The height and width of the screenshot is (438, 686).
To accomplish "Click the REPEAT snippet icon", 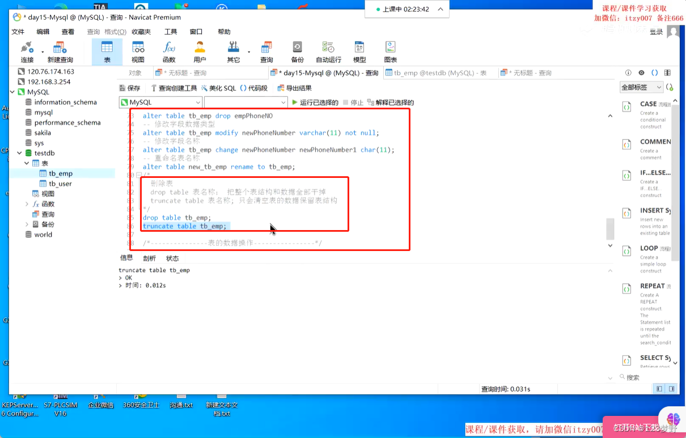I will coord(626,289).
